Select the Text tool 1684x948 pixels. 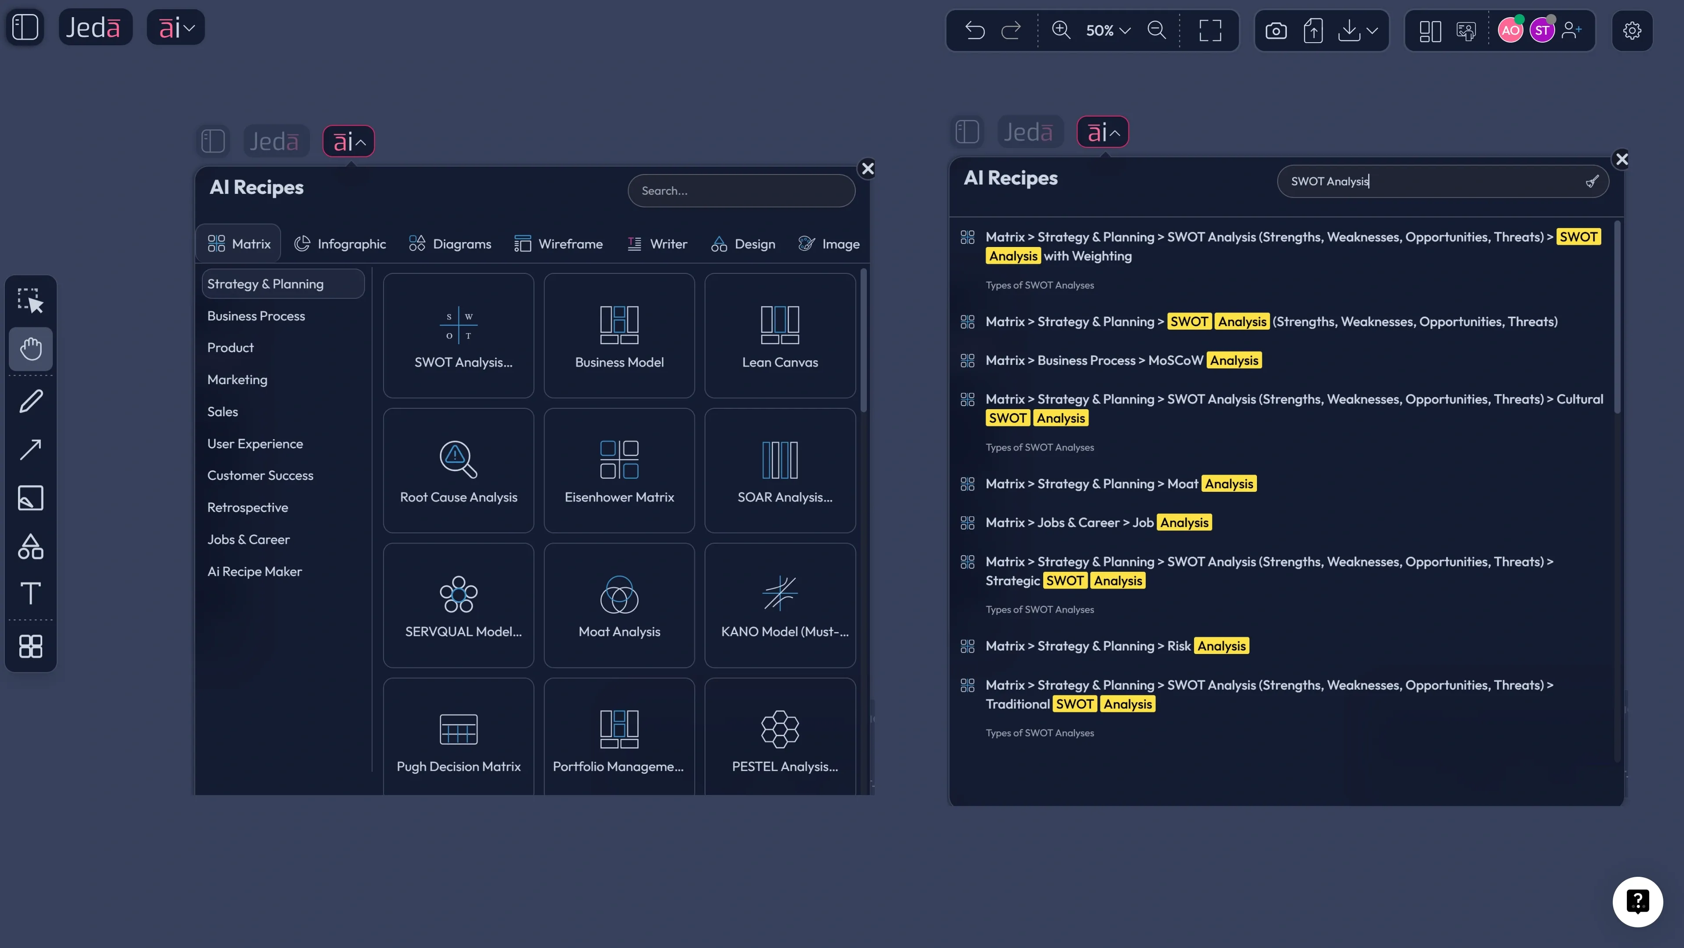point(30,593)
